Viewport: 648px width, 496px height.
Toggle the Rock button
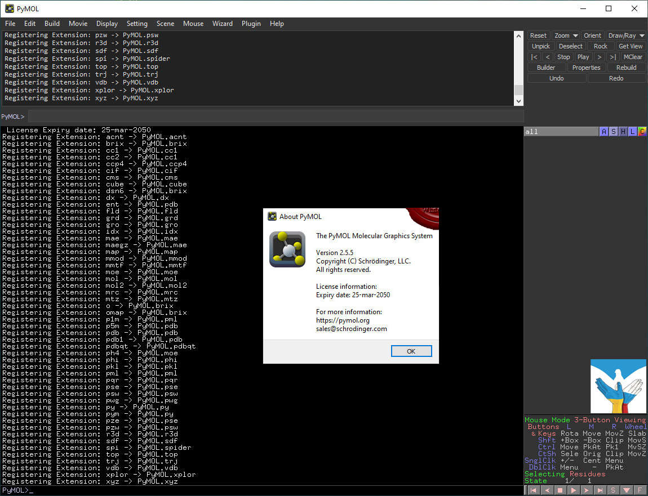pos(600,46)
